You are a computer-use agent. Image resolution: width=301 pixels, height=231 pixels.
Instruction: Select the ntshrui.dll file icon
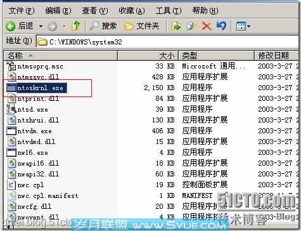pyautogui.click(x=11, y=120)
